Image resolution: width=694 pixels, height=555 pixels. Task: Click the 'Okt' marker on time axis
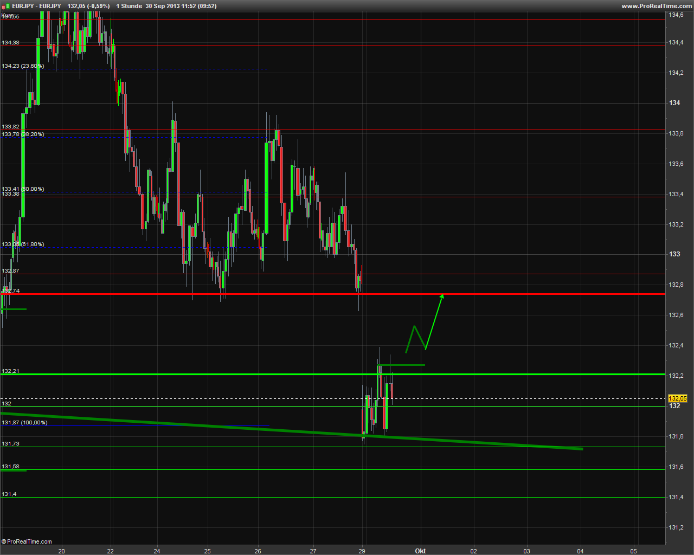[x=420, y=551]
